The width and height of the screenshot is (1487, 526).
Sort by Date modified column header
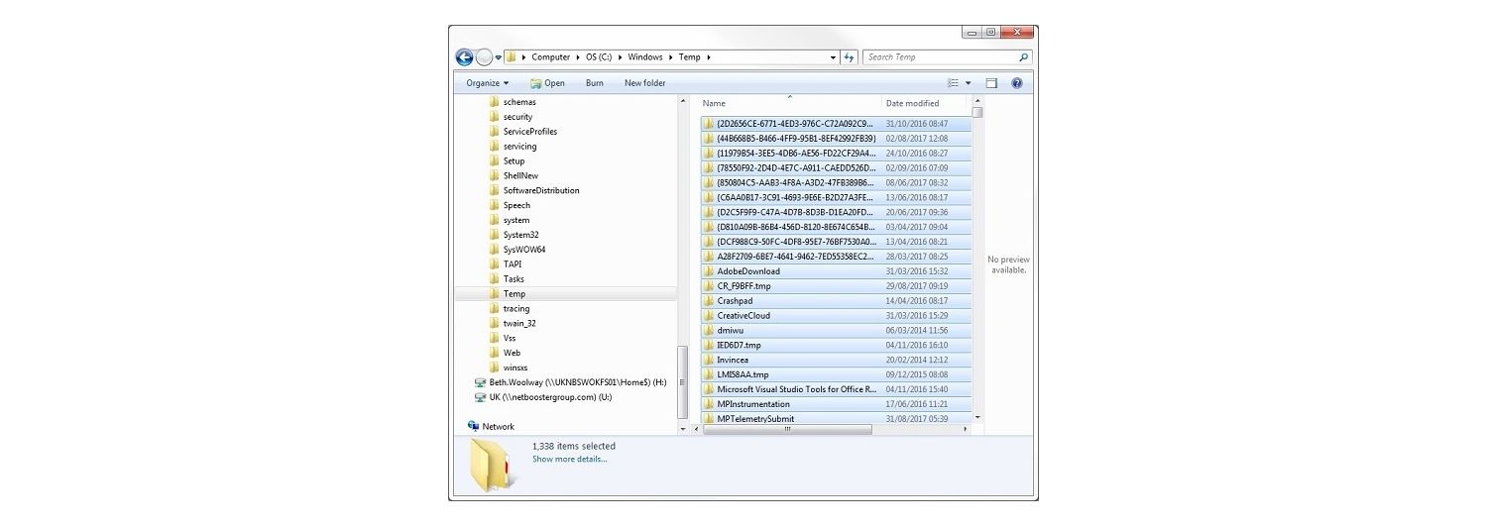tap(912, 103)
